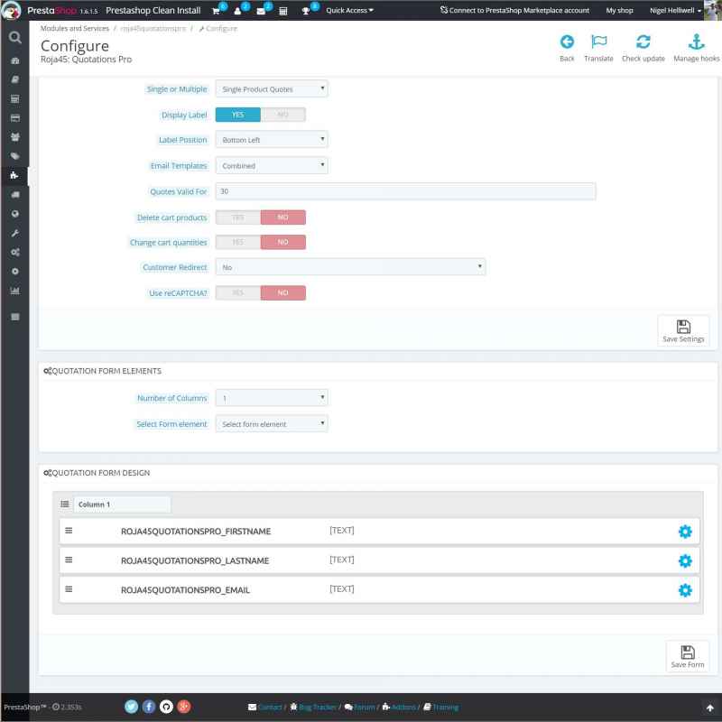Viewport: 722px width, 722px height.
Task: Open Addons link in footer
Action: tap(399, 707)
